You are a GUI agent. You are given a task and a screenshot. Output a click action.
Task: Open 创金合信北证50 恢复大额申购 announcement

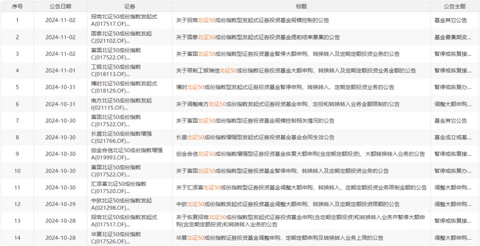pyautogui.click(x=300, y=154)
